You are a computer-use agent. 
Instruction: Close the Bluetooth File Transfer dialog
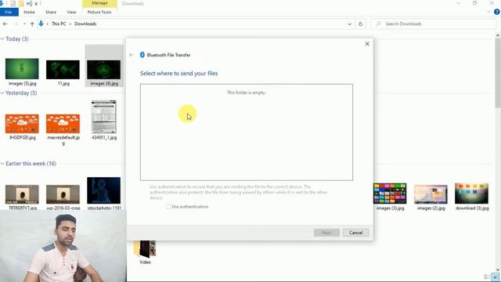(x=367, y=44)
